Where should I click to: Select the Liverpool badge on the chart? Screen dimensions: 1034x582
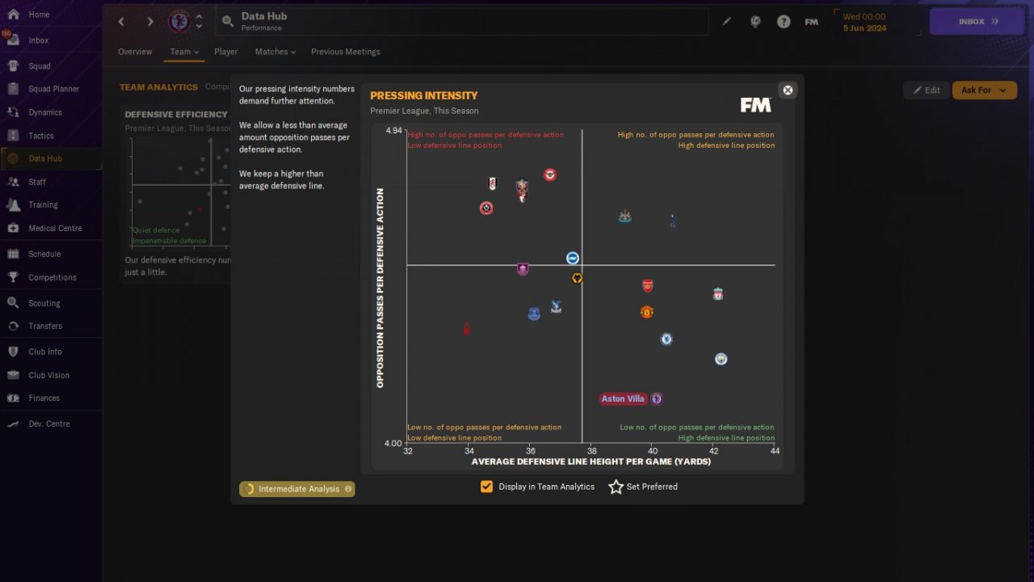pyautogui.click(x=718, y=294)
